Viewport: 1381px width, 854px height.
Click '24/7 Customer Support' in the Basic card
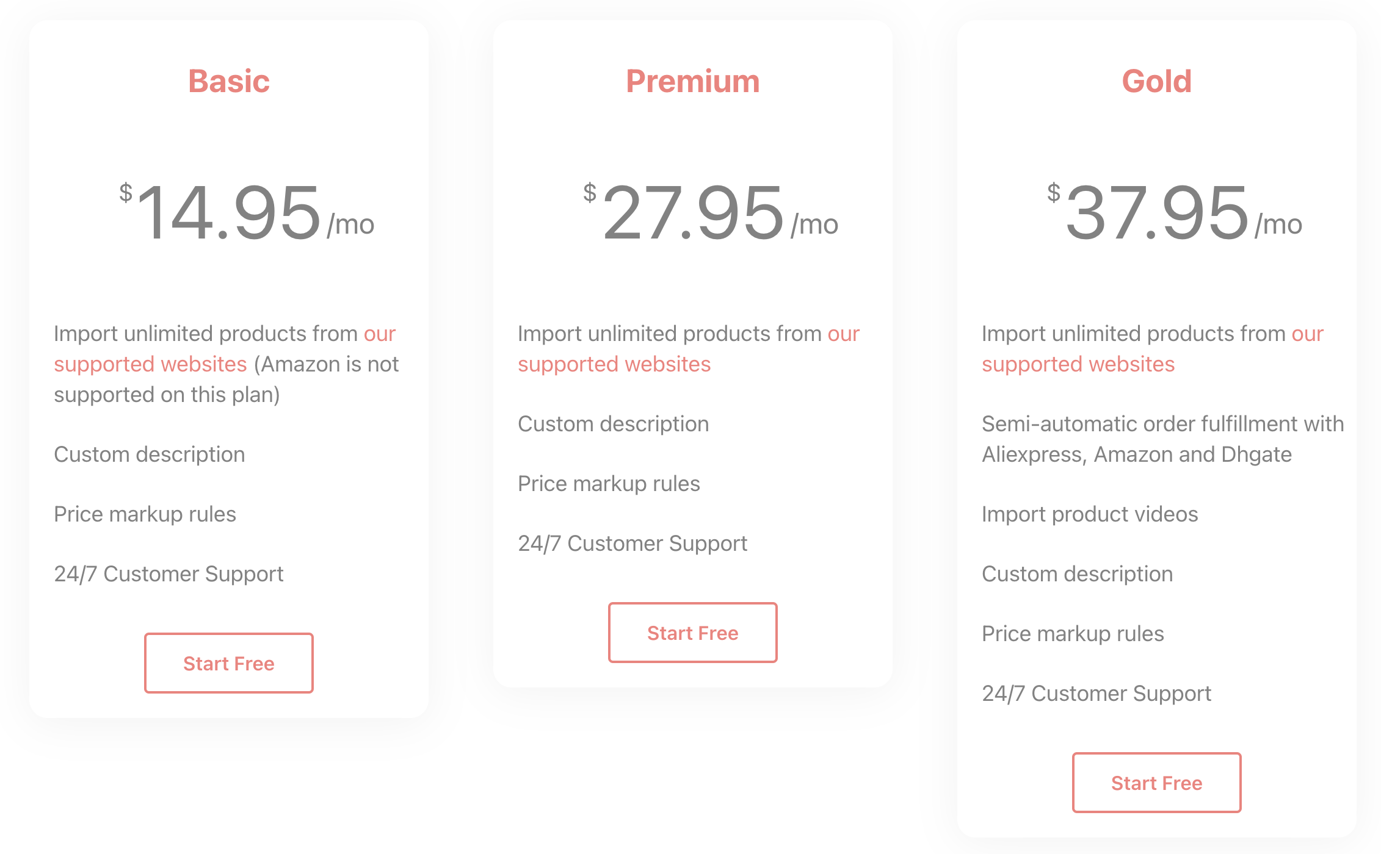[169, 573]
